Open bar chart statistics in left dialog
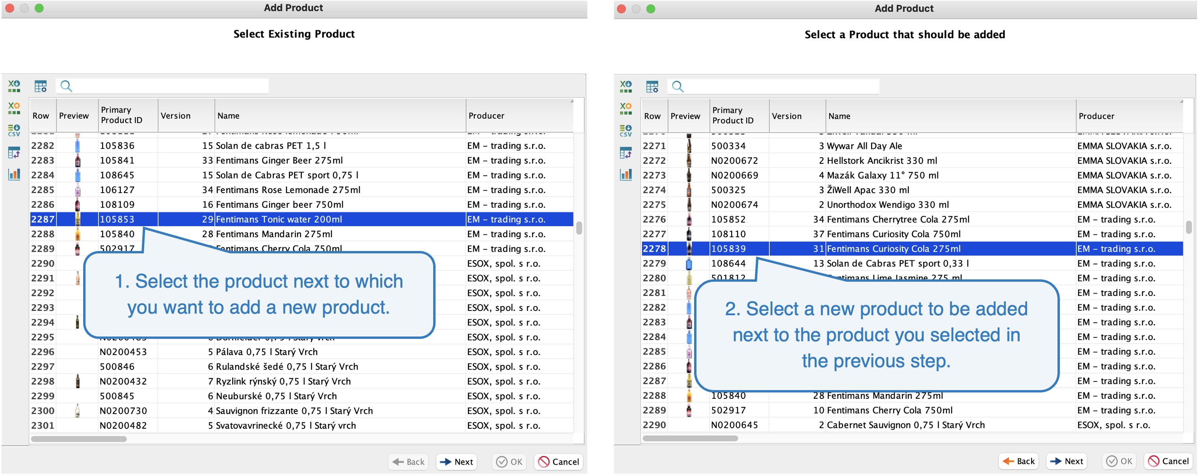This screenshot has height=476, width=1199. tap(14, 175)
